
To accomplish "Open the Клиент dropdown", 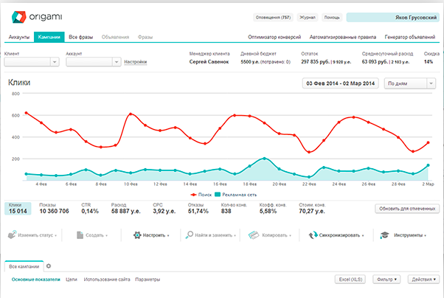I will click(31, 63).
